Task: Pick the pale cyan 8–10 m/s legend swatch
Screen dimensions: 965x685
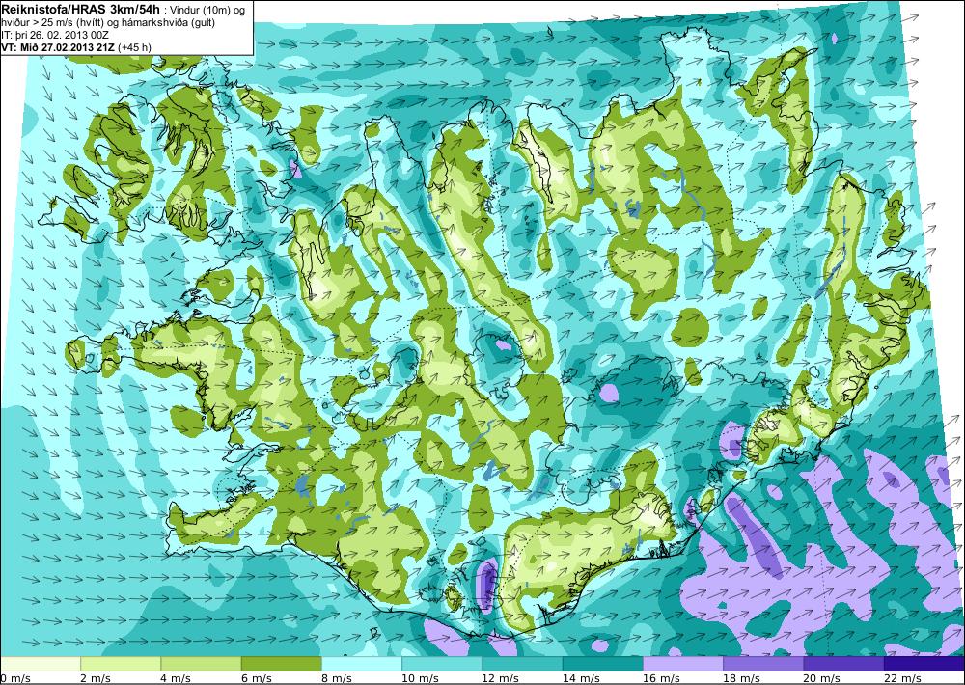Action: pyautogui.click(x=362, y=664)
